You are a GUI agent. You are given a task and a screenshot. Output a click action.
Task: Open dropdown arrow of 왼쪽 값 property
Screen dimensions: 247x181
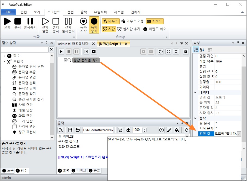(239, 134)
